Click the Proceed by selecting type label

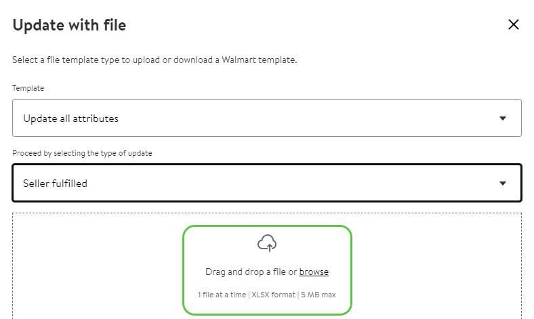point(82,153)
